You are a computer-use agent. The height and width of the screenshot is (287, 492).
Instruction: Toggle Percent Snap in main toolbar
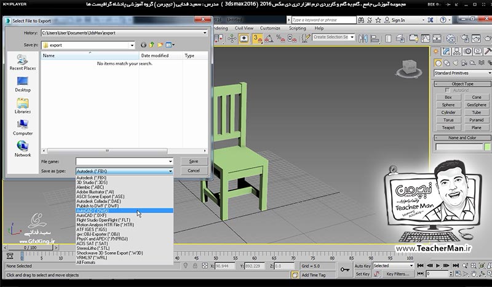[x=280, y=39]
